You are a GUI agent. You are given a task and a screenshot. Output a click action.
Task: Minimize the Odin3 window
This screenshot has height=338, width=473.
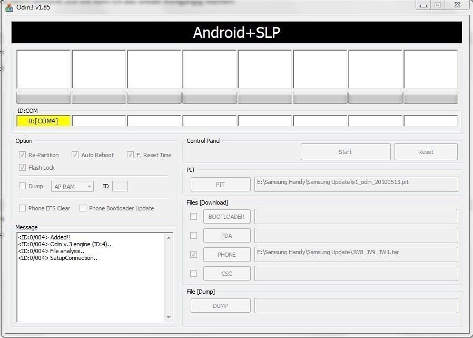pos(423,5)
